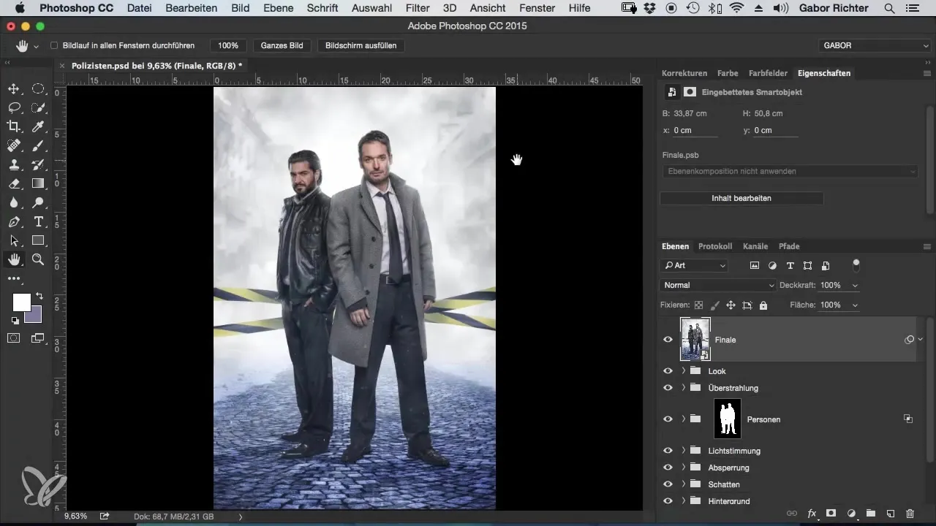Open the extra tools ellipsis menu
Screen dimensions: 936x526
tap(13, 278)
